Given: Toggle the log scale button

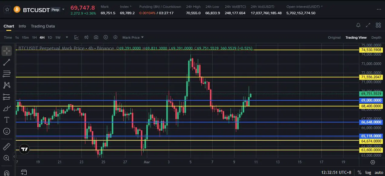Looking at the screenshot, I should point(368,172).
